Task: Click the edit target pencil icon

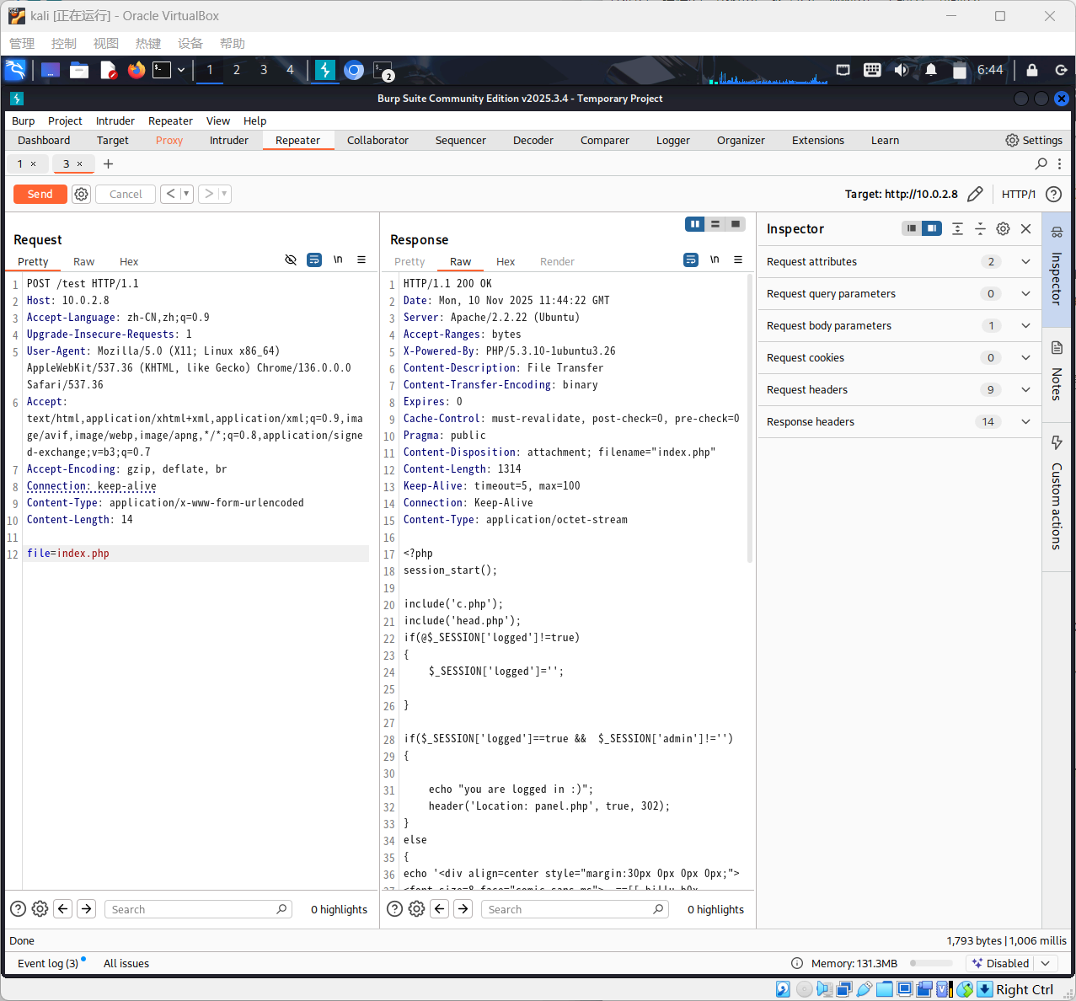Action: point(975,194)
